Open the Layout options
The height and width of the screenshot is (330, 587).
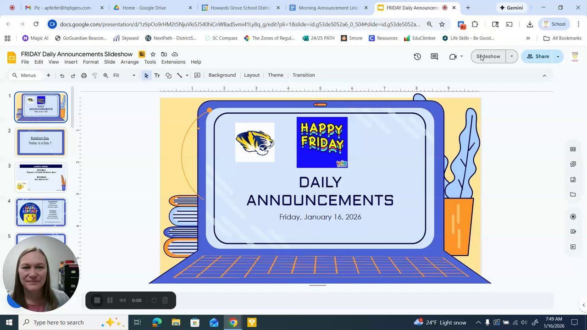pyautogui.click(x=252, y=75)
